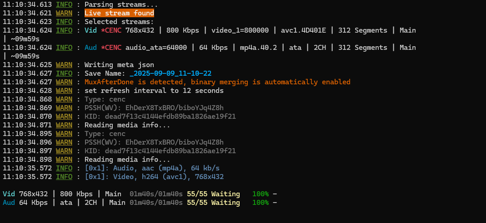Click "[0x1]: Video, h264 (avc1), 768x432" line
The width and height of the screenshot is (486, 223).
click(x=154, y=177)
